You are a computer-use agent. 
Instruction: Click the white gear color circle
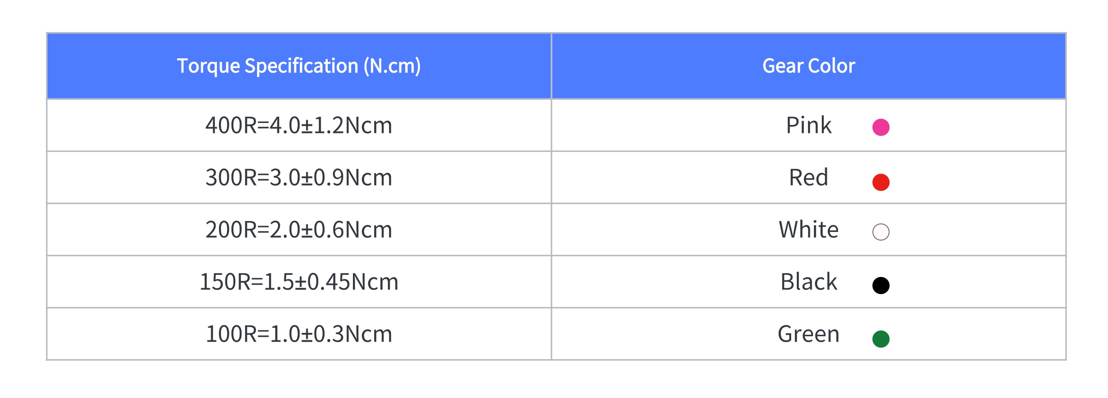pyautogui.click(x=881, y=232)
